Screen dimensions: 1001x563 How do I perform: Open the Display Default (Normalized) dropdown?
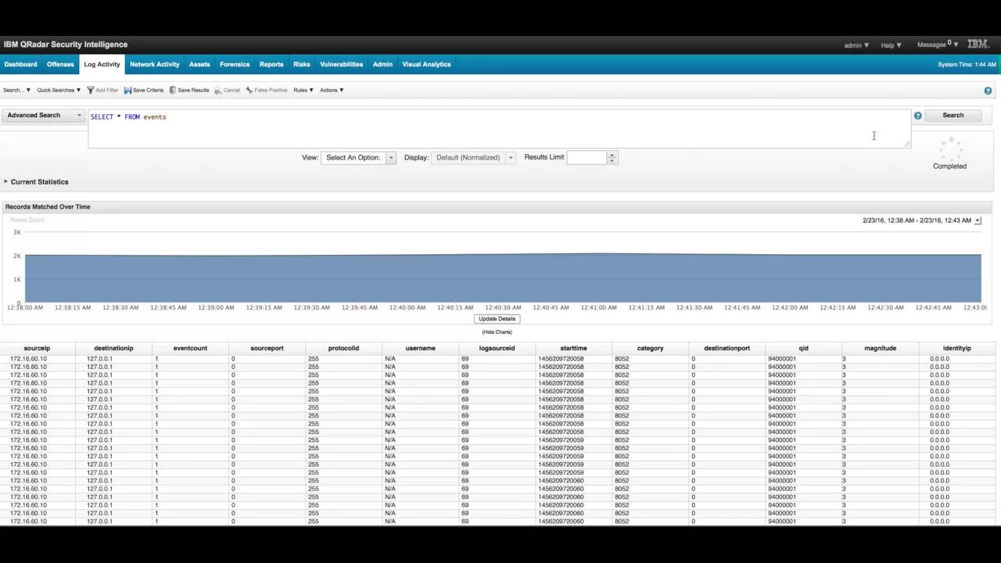click(x=473, y=157)
